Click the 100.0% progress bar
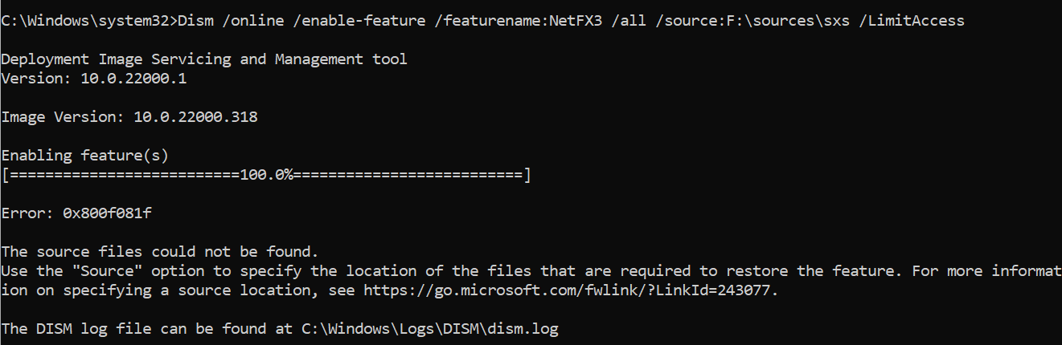 [266, 176]
